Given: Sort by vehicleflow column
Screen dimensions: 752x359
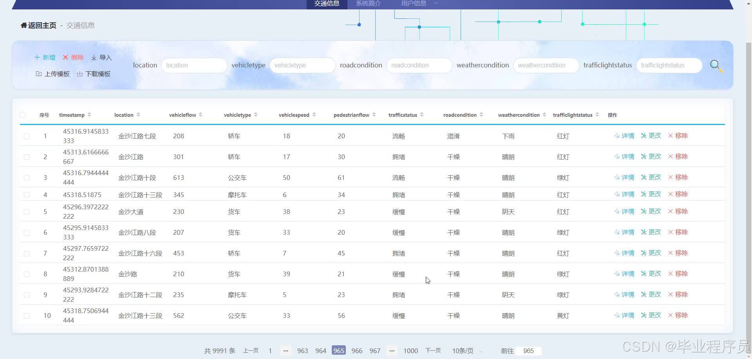Looking at the screenshot, I should pyautogui.click(x=201, y=115).
